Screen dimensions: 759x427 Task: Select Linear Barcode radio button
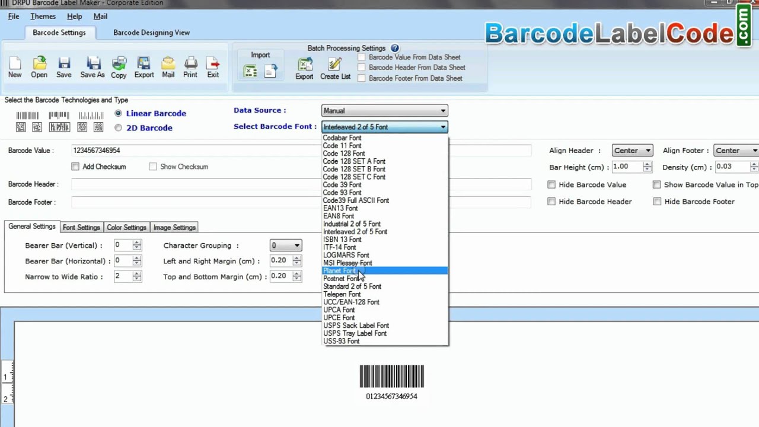119,113
